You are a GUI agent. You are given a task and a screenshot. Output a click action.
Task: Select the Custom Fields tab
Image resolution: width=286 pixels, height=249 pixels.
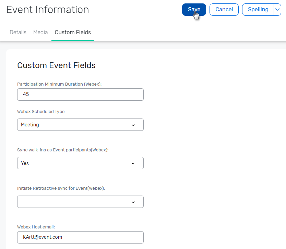pos(73,32)
